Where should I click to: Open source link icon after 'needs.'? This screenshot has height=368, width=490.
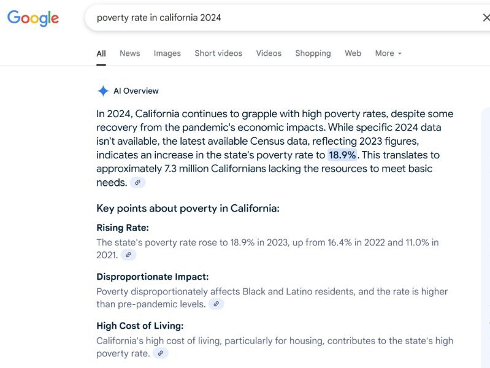pos(138,182)
